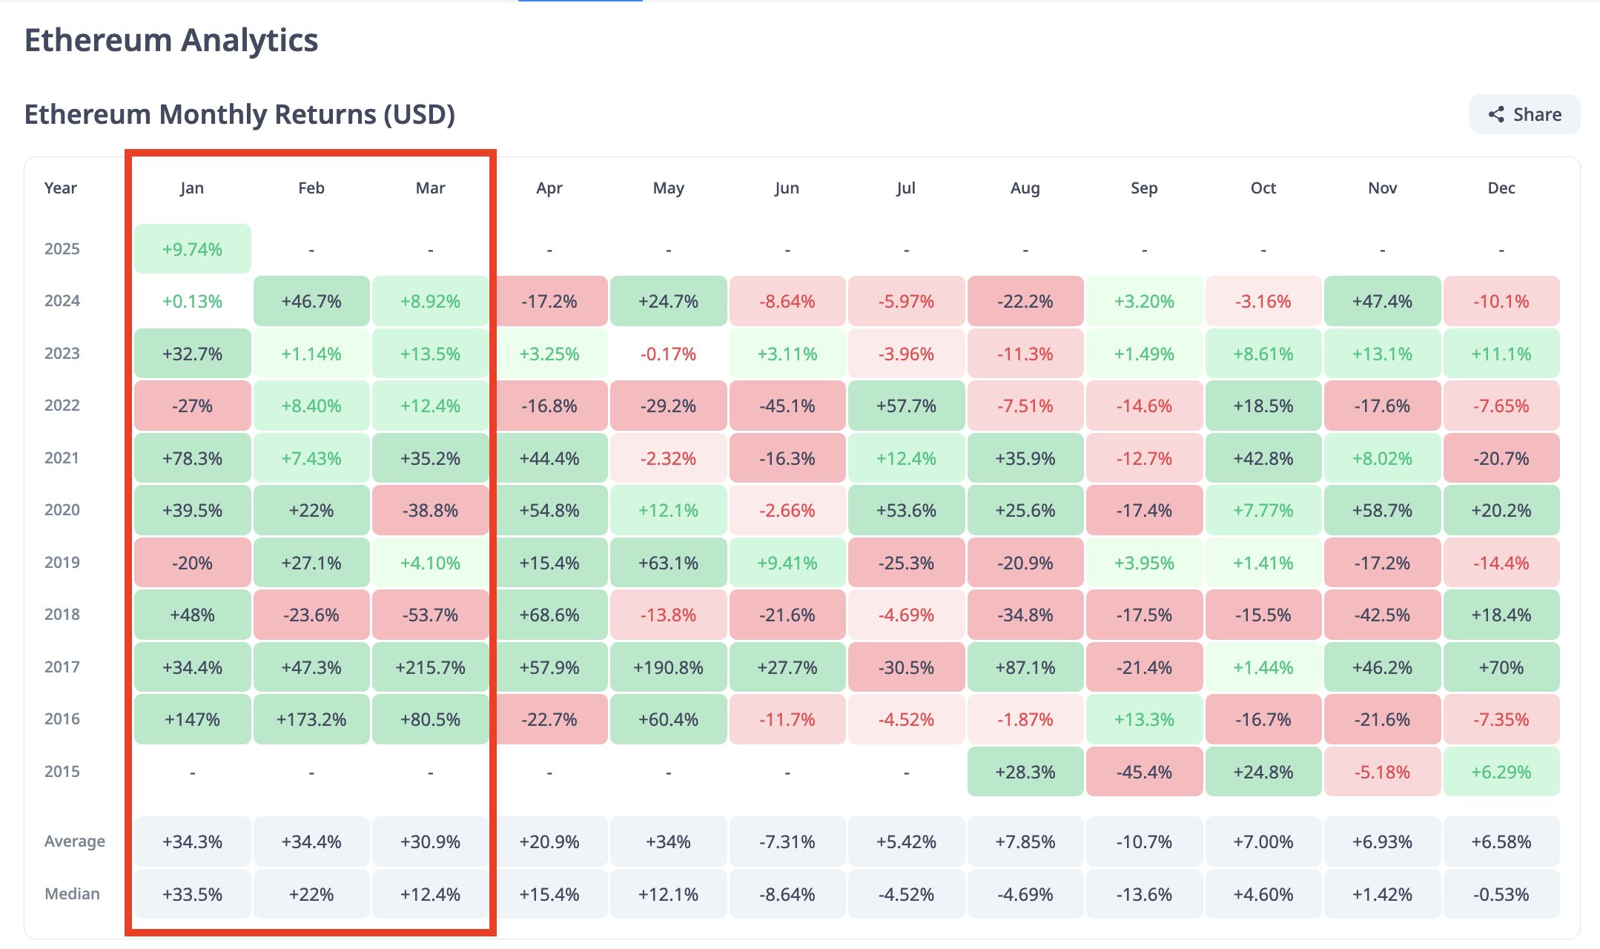Click the Average row label
Image resolution: width=1600 pixels, height=949 pixels.
pos(74,841)
